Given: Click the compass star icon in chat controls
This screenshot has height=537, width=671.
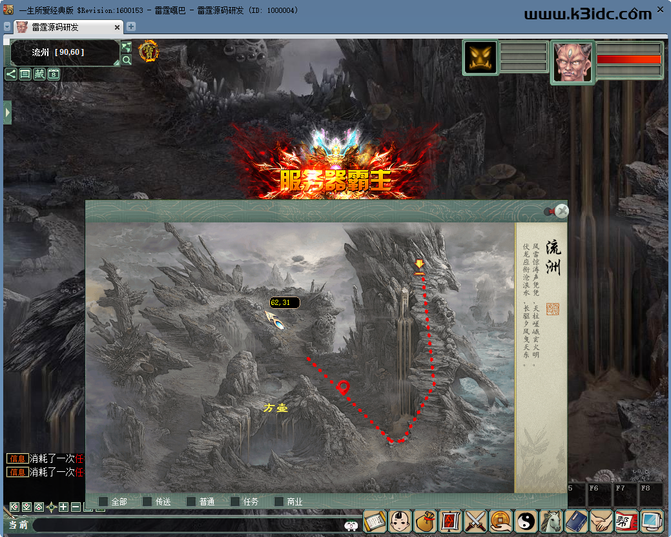Looking at the screenshot, I should pos(52,507).
